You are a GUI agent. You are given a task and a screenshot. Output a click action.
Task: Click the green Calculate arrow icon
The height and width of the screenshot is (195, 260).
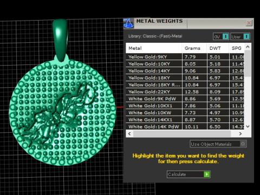tap(207, 174)
